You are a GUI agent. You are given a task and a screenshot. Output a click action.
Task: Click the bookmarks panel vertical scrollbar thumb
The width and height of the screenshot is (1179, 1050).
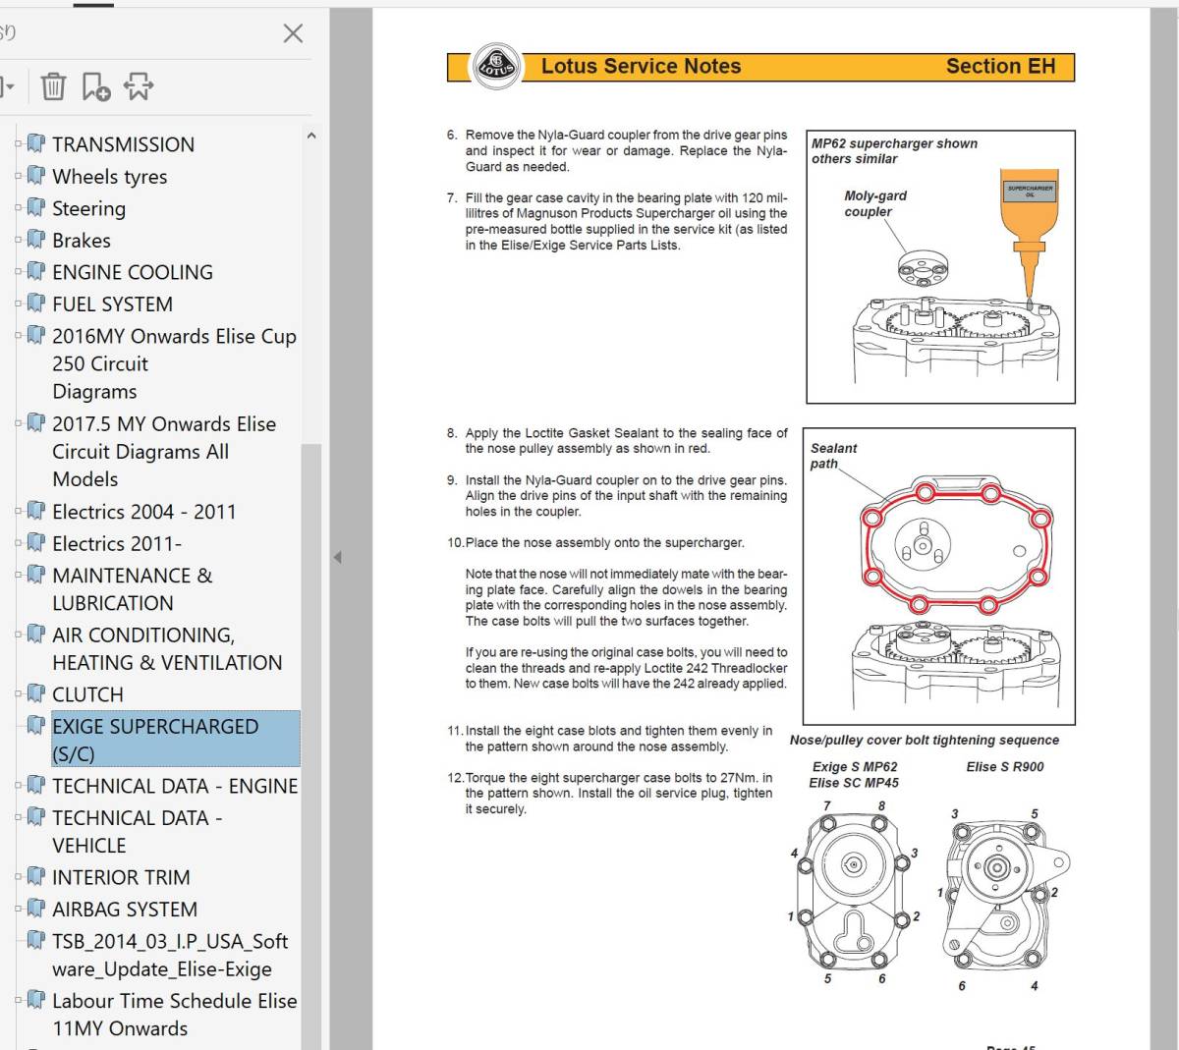pos(311,746)
